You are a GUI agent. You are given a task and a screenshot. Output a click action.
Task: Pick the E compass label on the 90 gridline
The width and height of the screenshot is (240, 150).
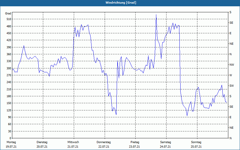coord(230,117)
